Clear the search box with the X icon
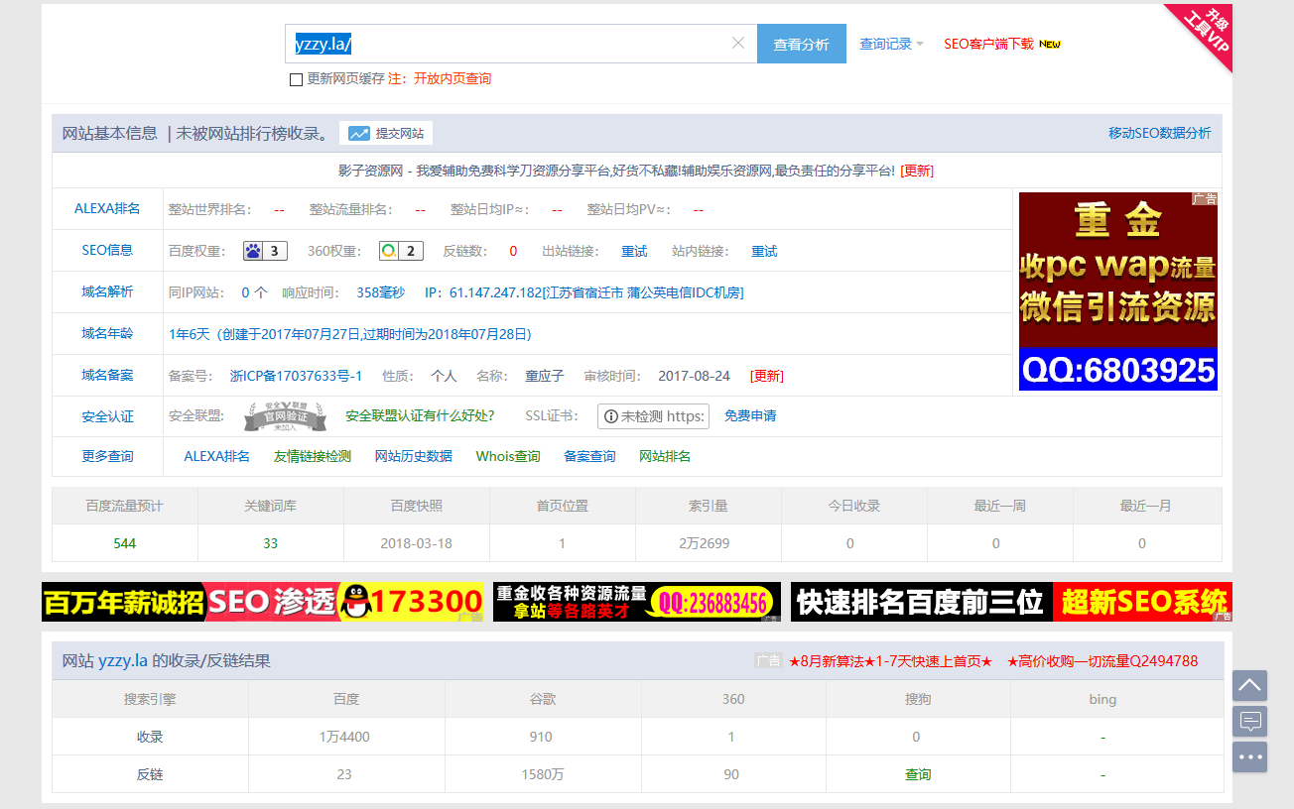The height and width of the screenshot is (809, 1294). click(x=738, y=43)
